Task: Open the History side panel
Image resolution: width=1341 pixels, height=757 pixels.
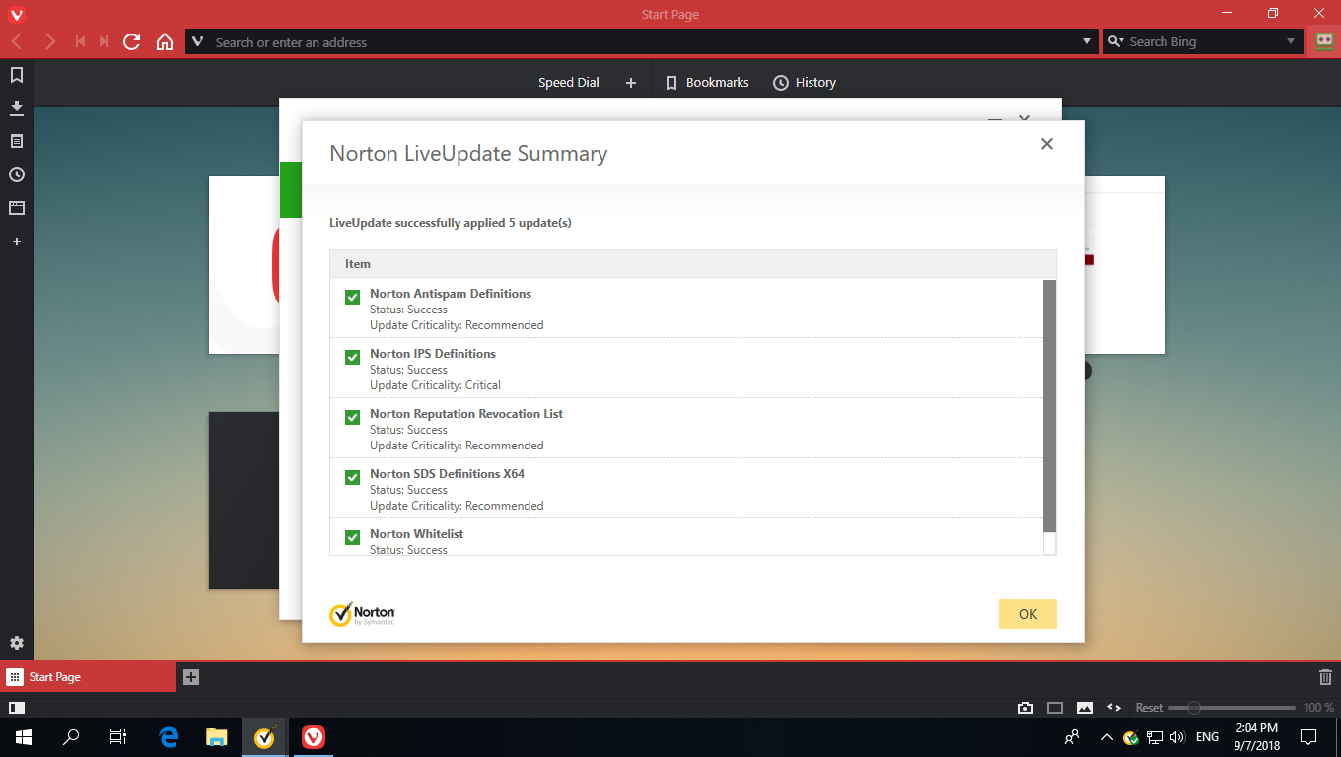Action: click(17, 175)
